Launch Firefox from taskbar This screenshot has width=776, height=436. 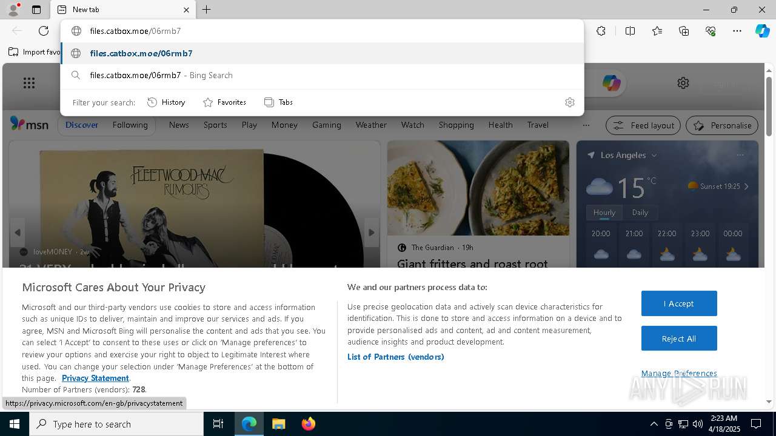(308, 424)
